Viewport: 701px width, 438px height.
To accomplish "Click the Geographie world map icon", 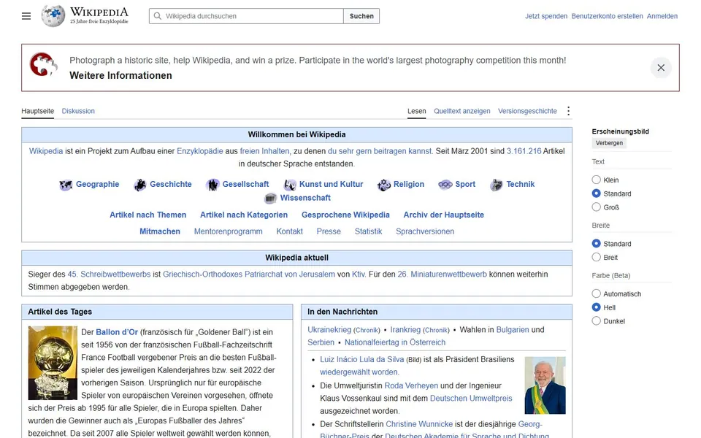I will click(66, 185).
